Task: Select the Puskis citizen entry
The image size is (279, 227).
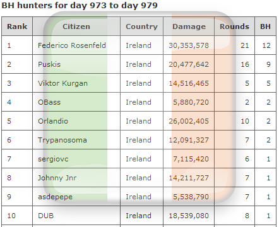Action: click(49, 64)
